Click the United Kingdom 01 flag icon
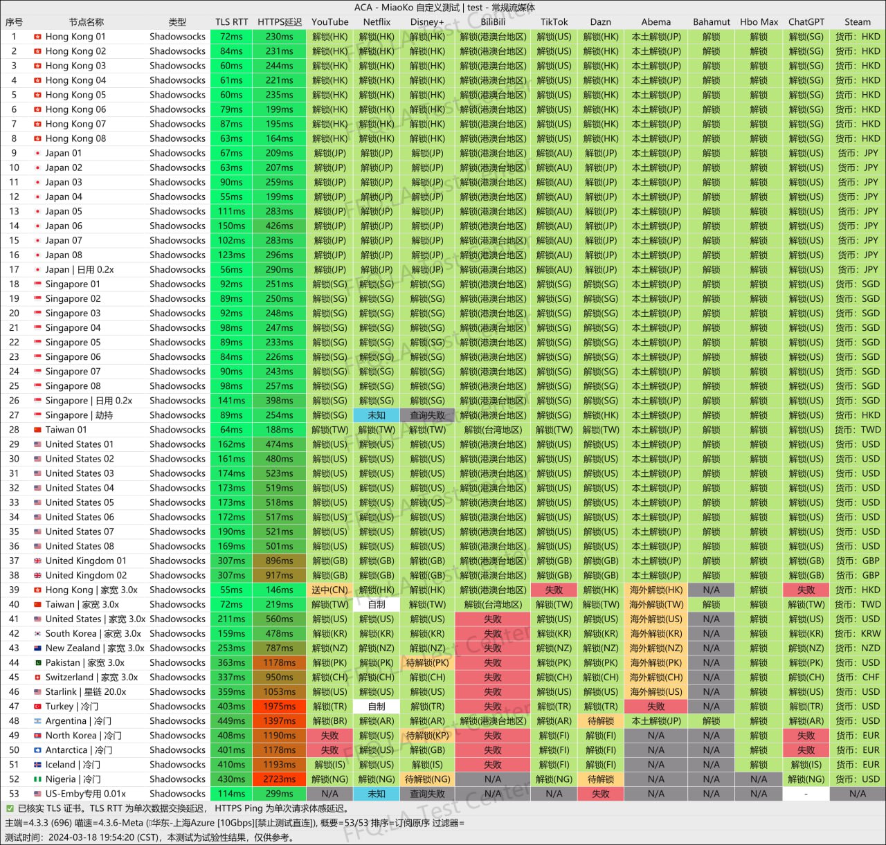Viewport: 886px width, 845px height. coord(37,561)
